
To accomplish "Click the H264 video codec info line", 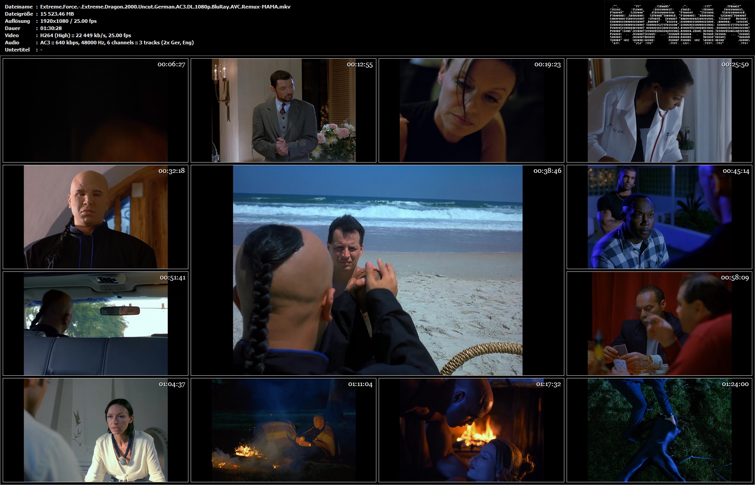I will click(x=85, y=35).
